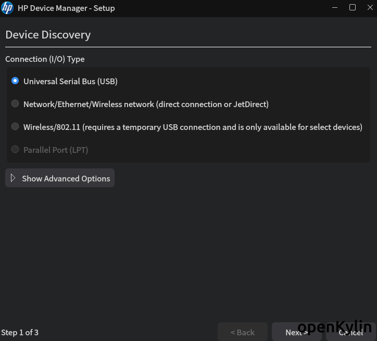Click the Step 1 of 3 indicator
Viewport: 377px width, 341px height.
(x=20, y=332)
